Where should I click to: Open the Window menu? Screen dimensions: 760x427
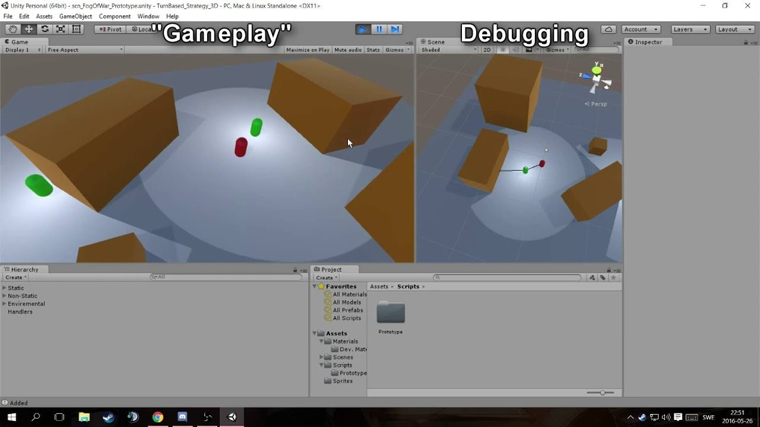click(x=148, y=17)
